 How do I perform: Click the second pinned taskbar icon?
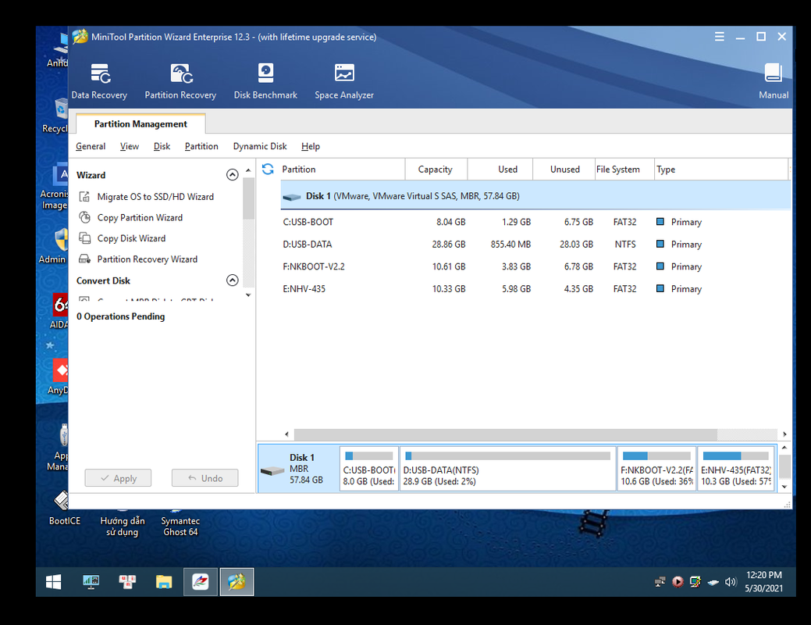click(x=127, y=581)
